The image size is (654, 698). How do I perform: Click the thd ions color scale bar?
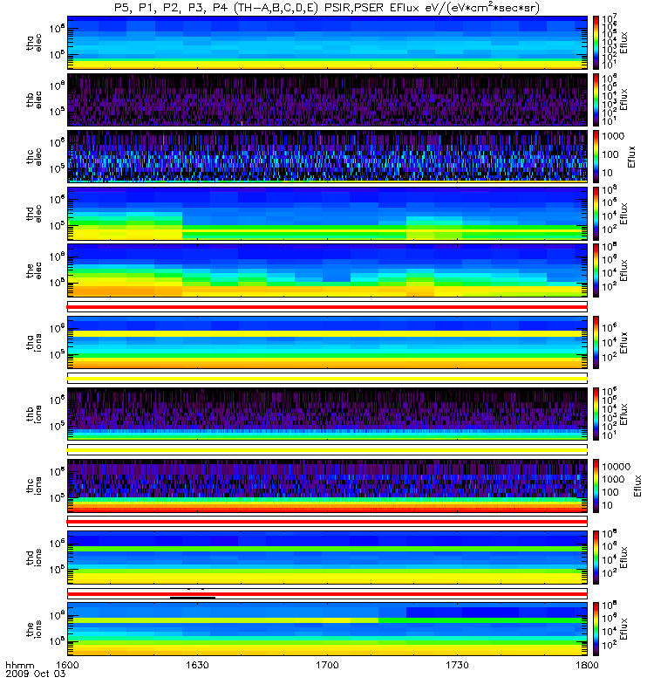(x=596, y=558)
